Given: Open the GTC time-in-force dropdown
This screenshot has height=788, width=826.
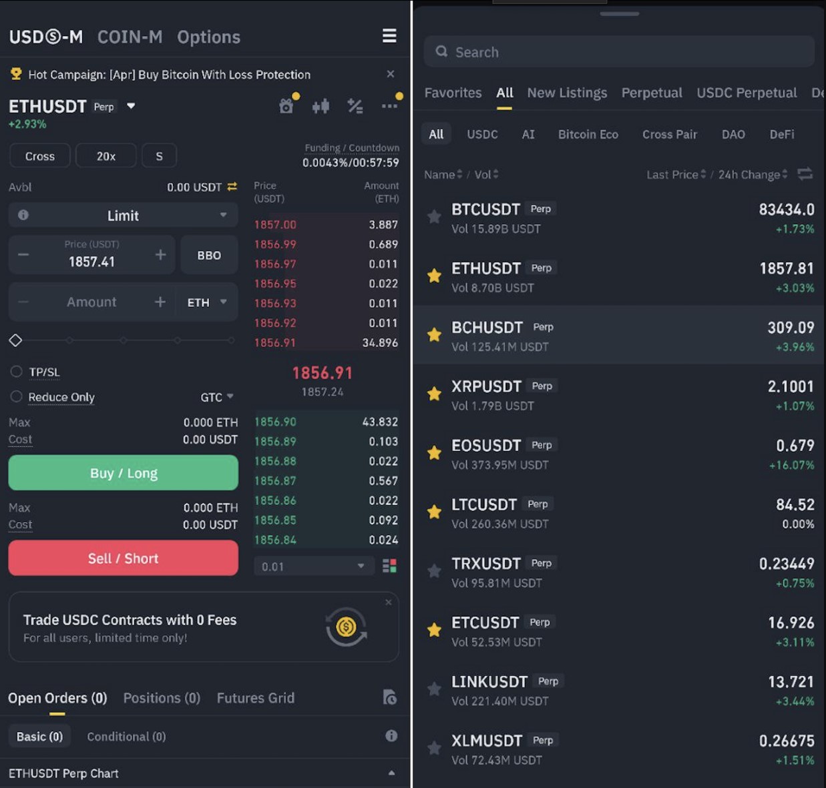Looking at the screenshot, I should pyautogui.click(x=217, y=397).
